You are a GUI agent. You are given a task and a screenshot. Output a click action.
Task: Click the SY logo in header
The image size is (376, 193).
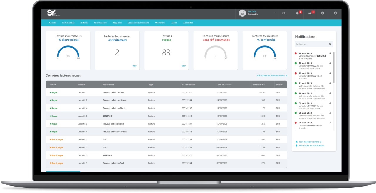(x=51, y=13)
